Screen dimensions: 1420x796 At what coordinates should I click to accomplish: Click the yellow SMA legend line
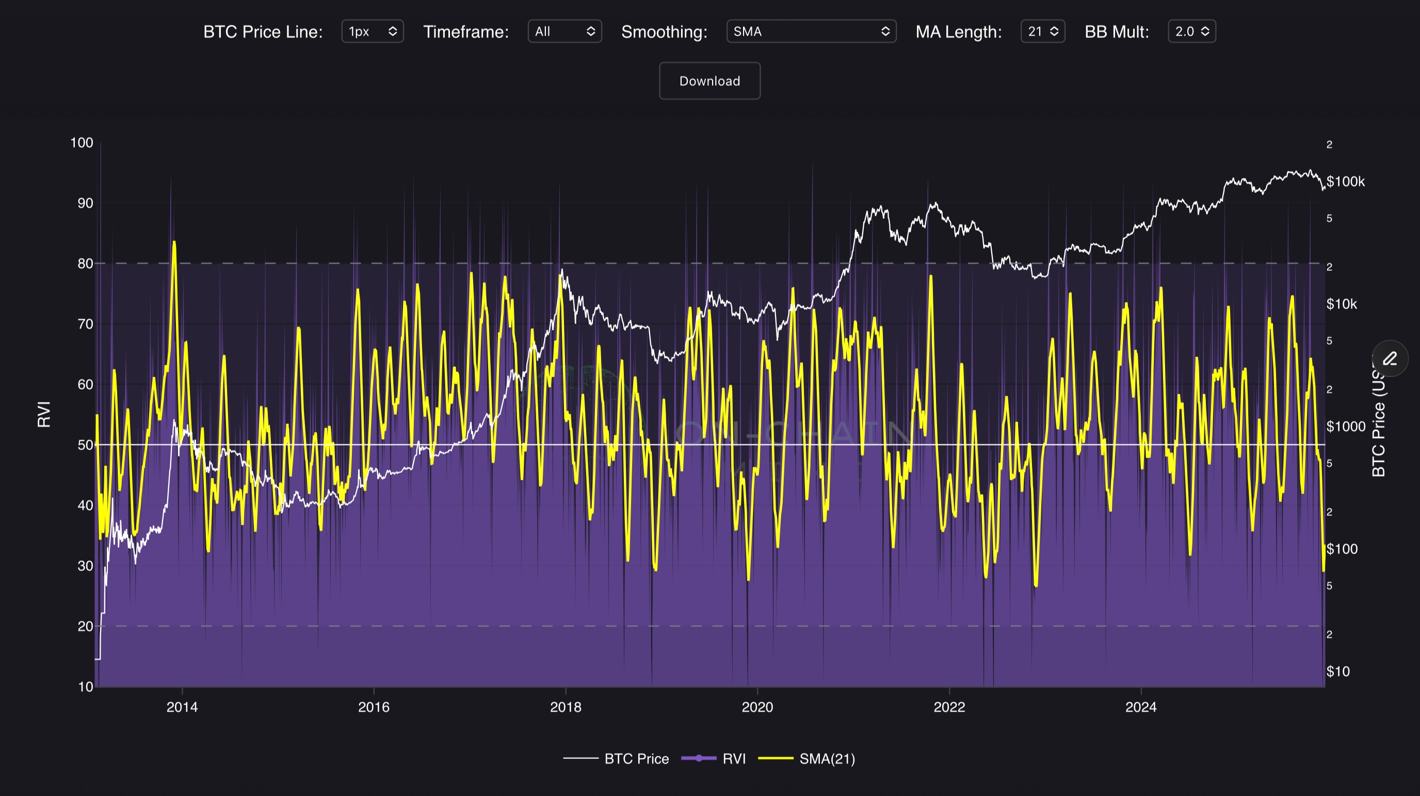pos(776,758)
